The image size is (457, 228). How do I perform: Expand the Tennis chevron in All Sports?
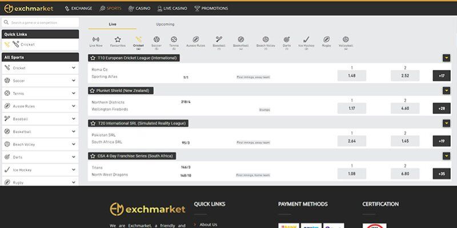coord(74,93)
